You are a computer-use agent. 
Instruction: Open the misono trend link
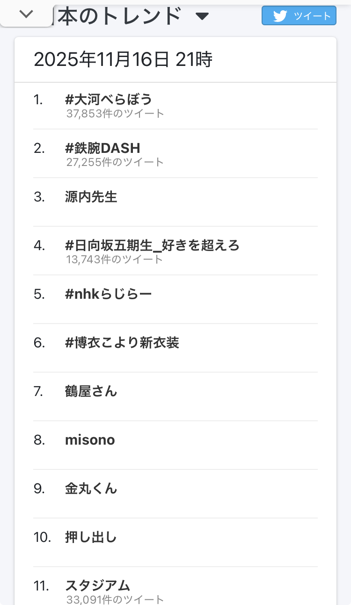click(90, 440)
